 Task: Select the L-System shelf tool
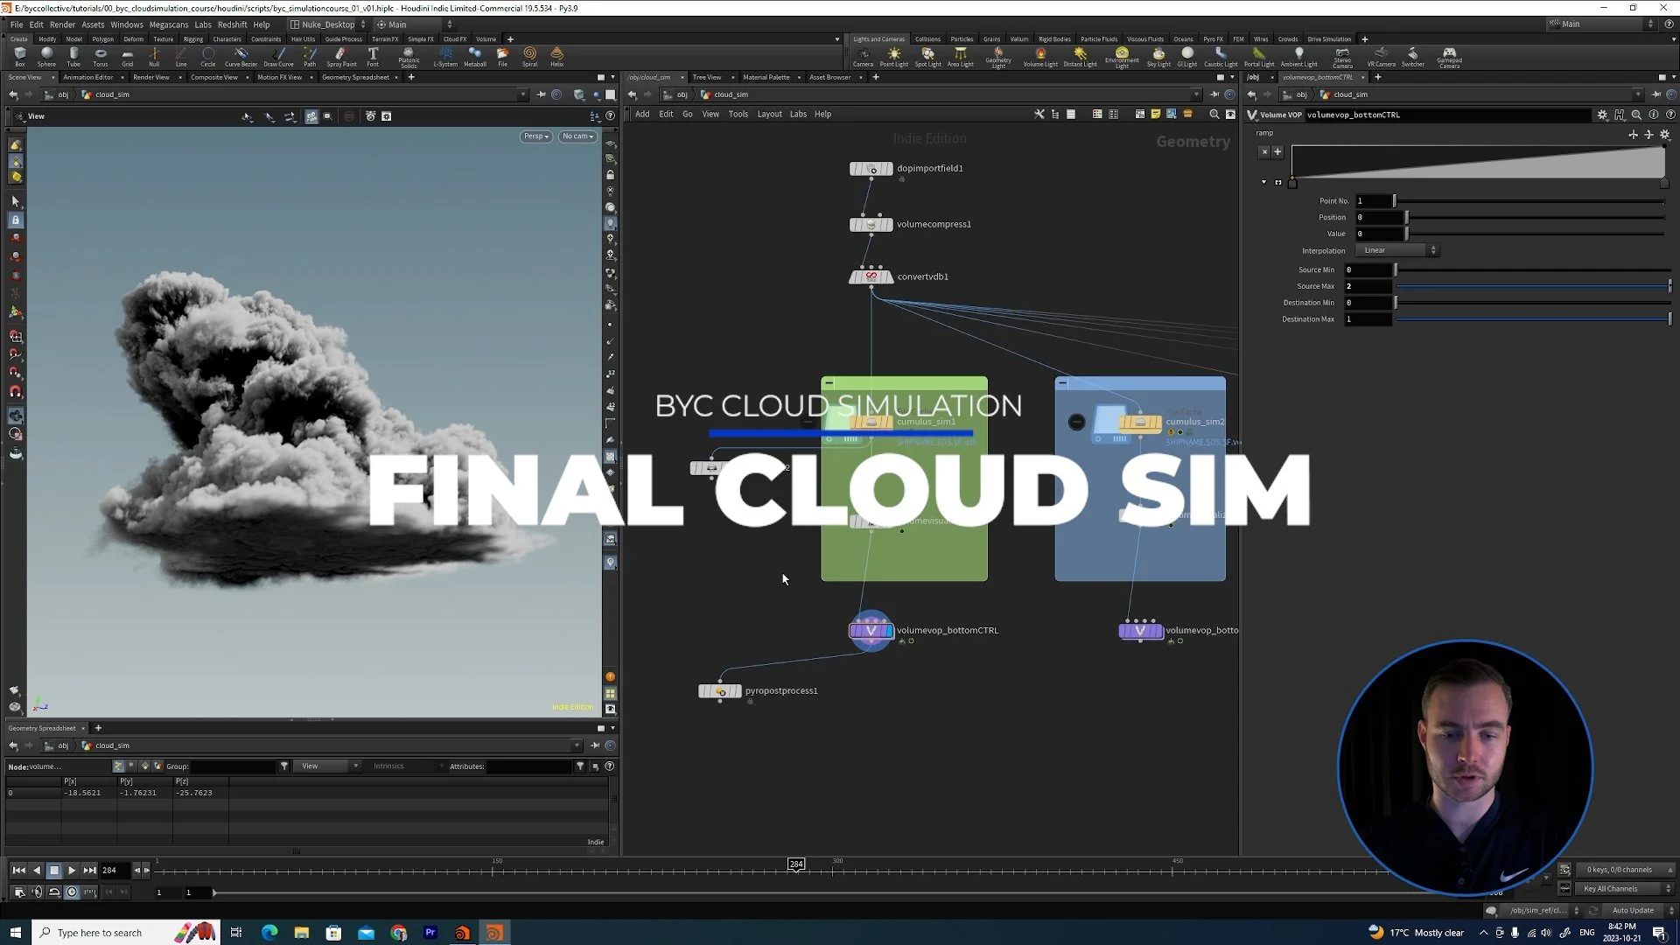(445, 57)
